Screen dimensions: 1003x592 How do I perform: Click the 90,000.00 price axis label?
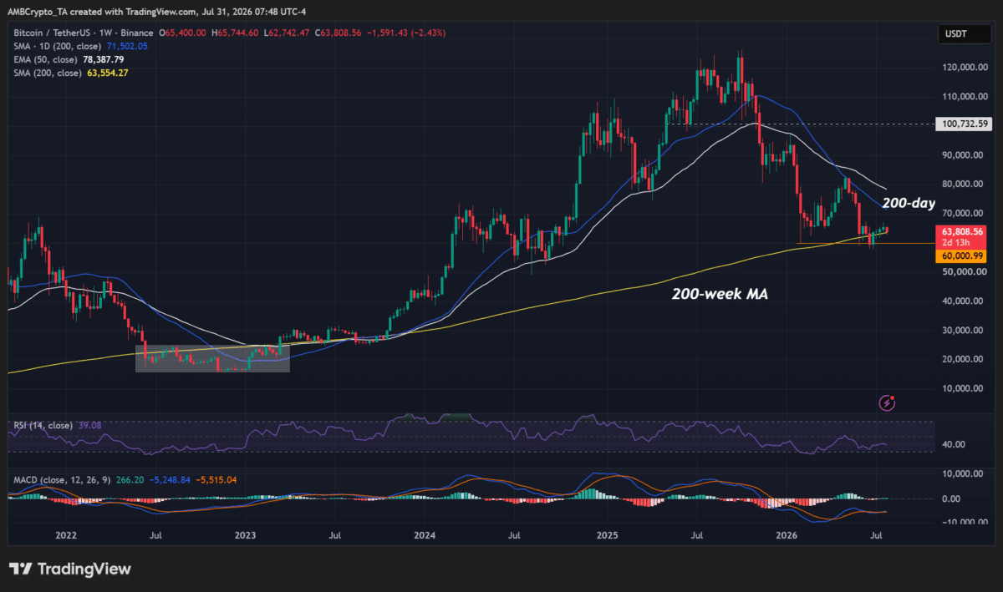[964, 155]
